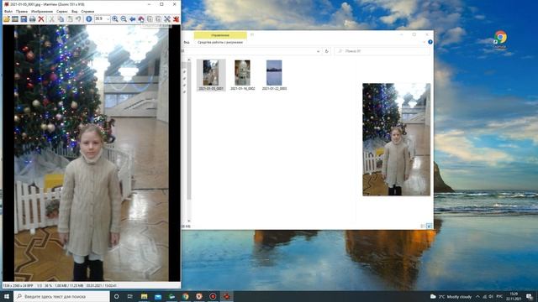Select thumbnail 2021-01-22_0003 in Explorer
538x302 pixels.
pyautogui.click(x=274, y=75)
